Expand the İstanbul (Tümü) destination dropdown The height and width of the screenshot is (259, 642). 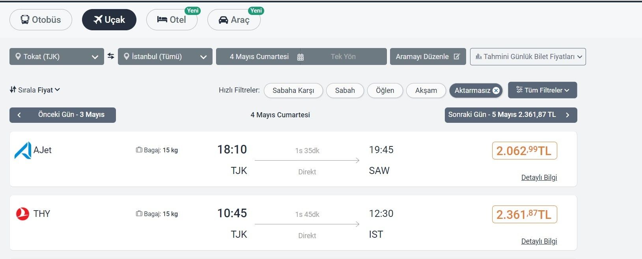(x=165, y=56)
